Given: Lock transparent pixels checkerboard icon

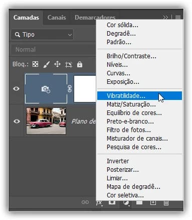Looking at the screenshot, I should (35, 64).
